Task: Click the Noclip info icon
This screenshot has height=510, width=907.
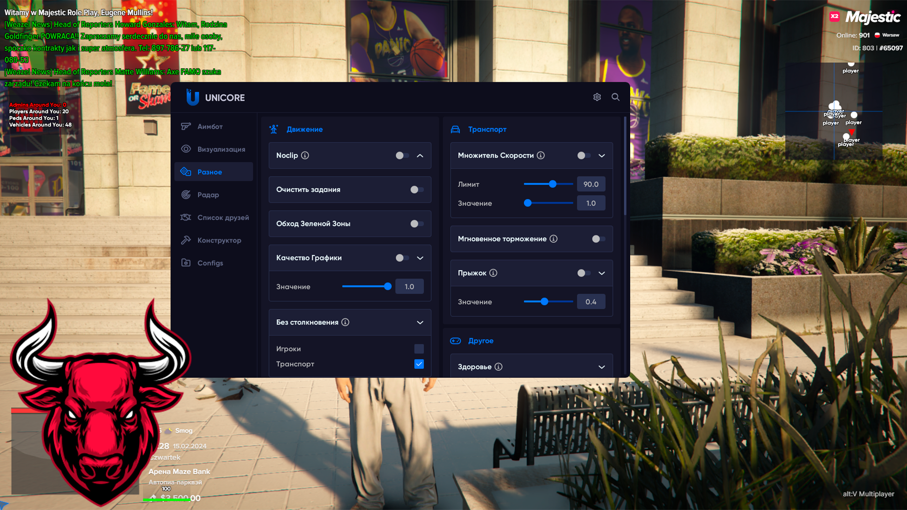Action: pos(305,155)
